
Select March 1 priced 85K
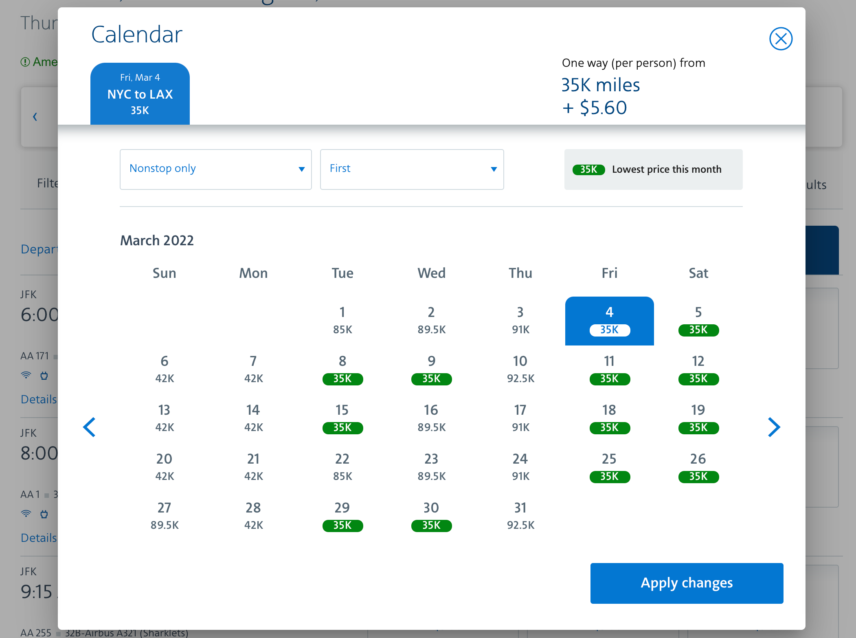[342, 321]
